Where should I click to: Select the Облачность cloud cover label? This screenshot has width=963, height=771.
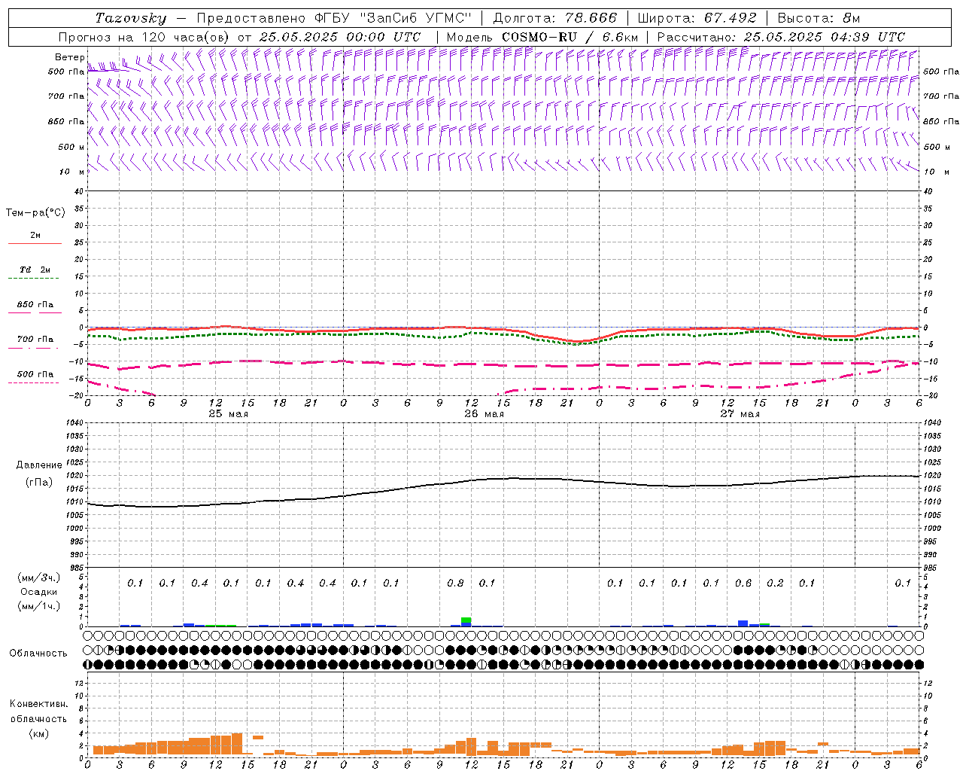pyautogui.click(x=38, y=654)
